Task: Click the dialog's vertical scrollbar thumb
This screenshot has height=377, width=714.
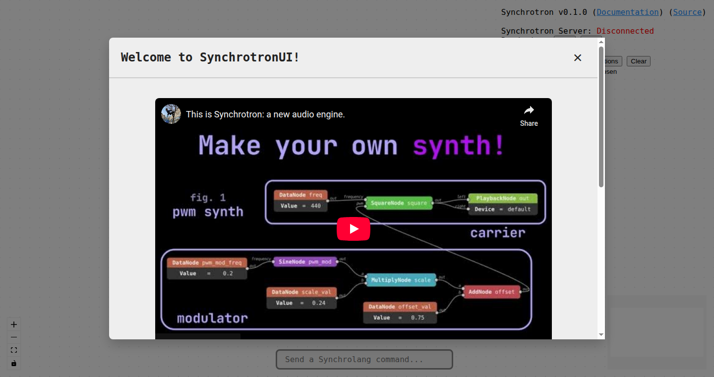Action: [x=601, y=116]
